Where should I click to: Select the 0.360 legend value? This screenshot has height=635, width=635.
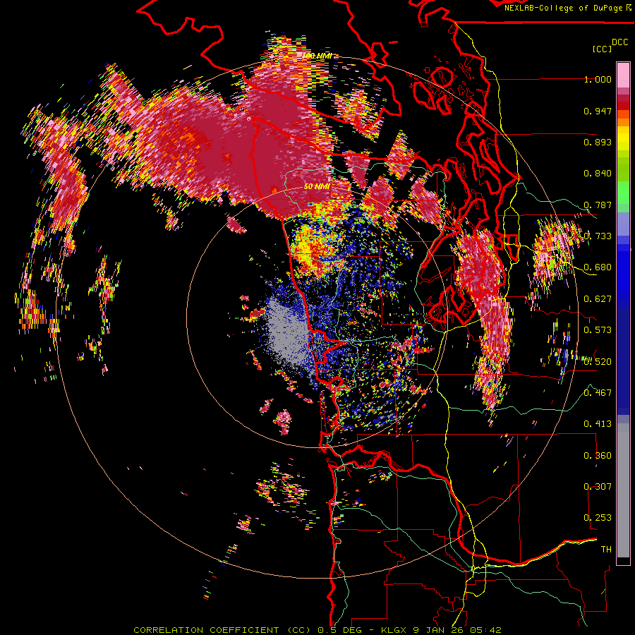pos(598,455)
